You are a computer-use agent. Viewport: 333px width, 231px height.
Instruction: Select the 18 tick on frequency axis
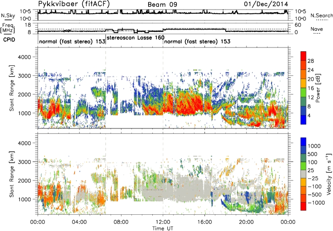click(27, 25)
